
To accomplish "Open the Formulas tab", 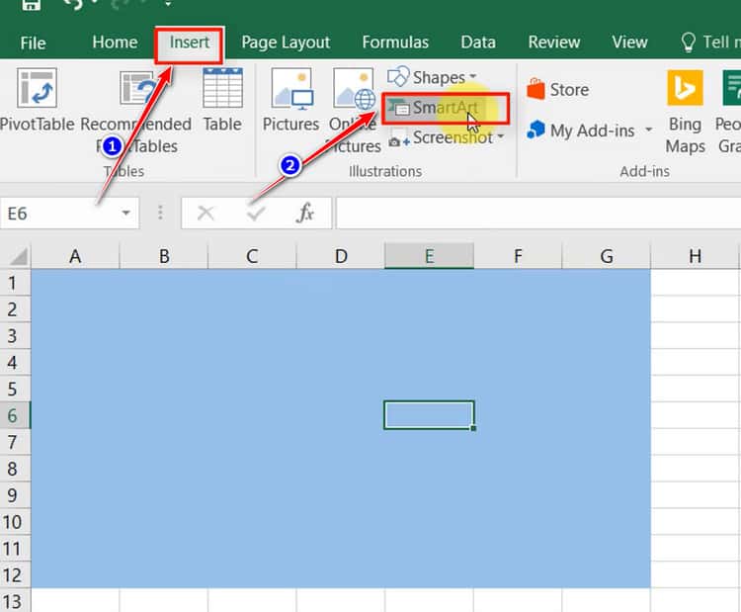I will (x=395, y=43).
